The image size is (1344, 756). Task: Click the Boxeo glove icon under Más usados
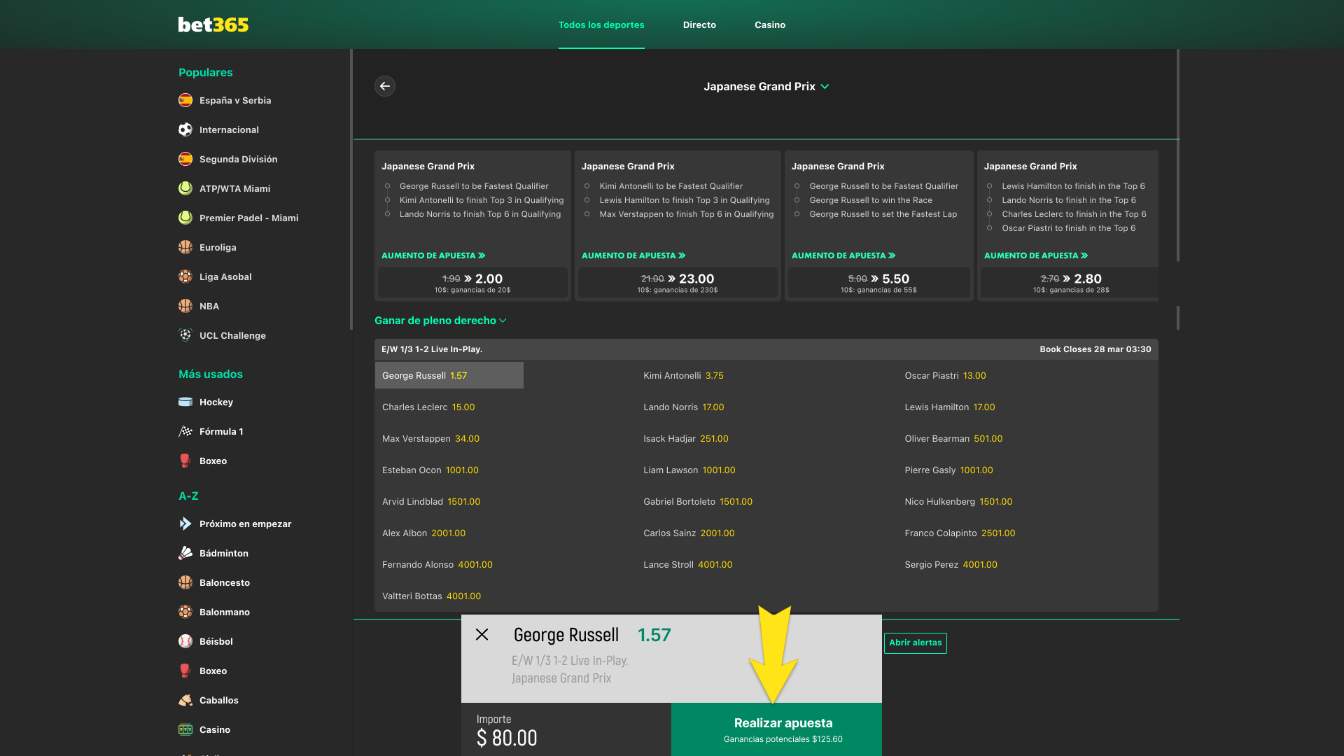185,461
